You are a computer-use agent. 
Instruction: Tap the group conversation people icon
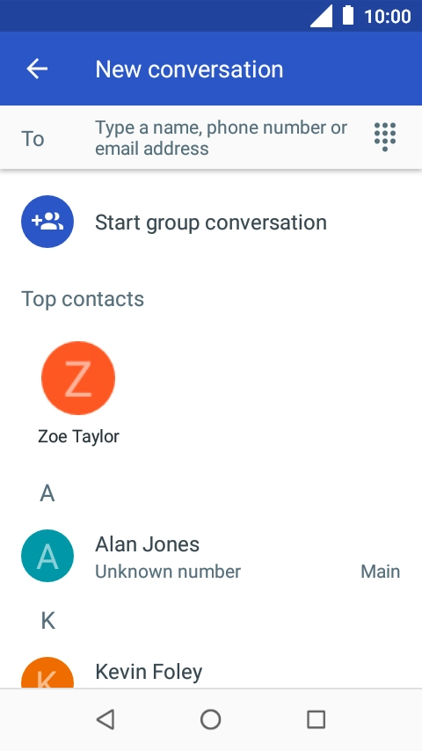pos(47,222)
